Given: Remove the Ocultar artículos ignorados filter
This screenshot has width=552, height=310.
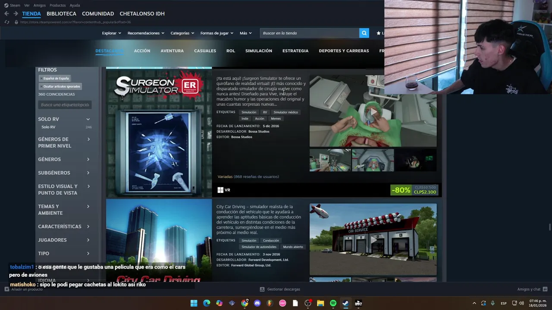Looking at the screenshot, I should point(41,87).
